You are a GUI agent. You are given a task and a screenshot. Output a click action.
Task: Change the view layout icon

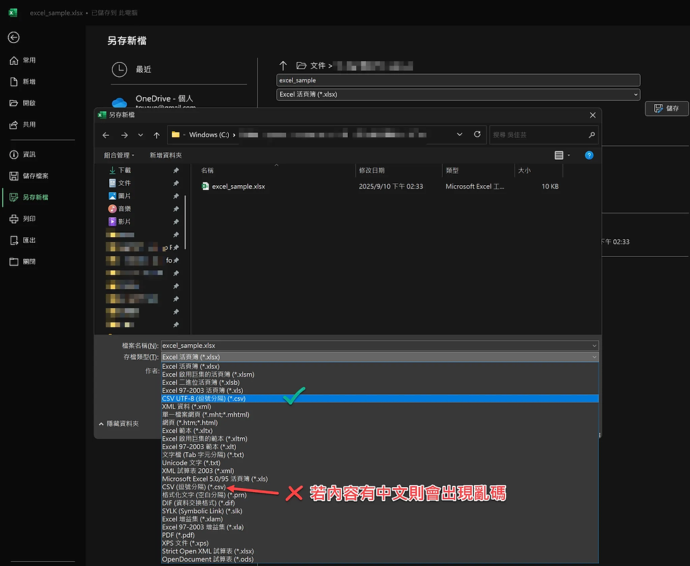[559, 155]
